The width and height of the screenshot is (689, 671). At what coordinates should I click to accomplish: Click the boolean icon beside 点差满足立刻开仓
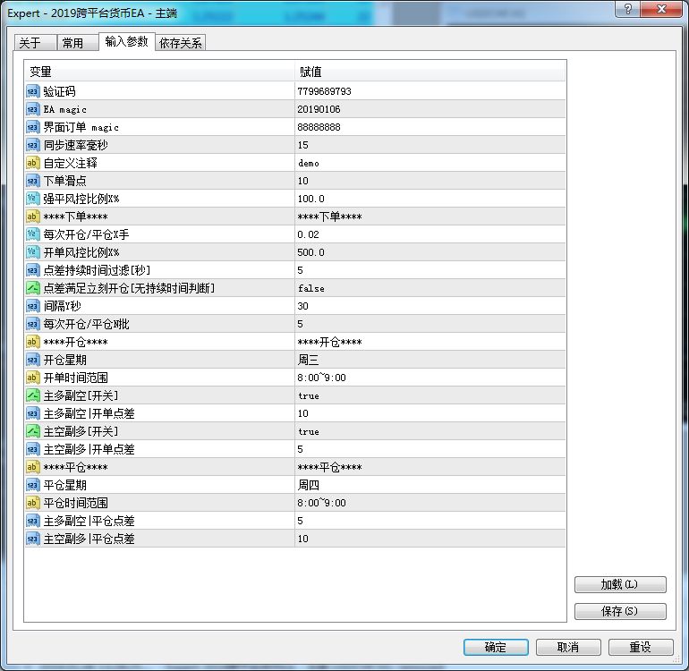tap(32, 288)
